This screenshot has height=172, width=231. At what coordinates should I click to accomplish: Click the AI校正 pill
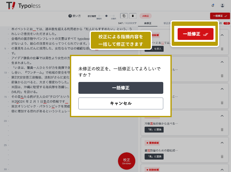tap(145, 16)
